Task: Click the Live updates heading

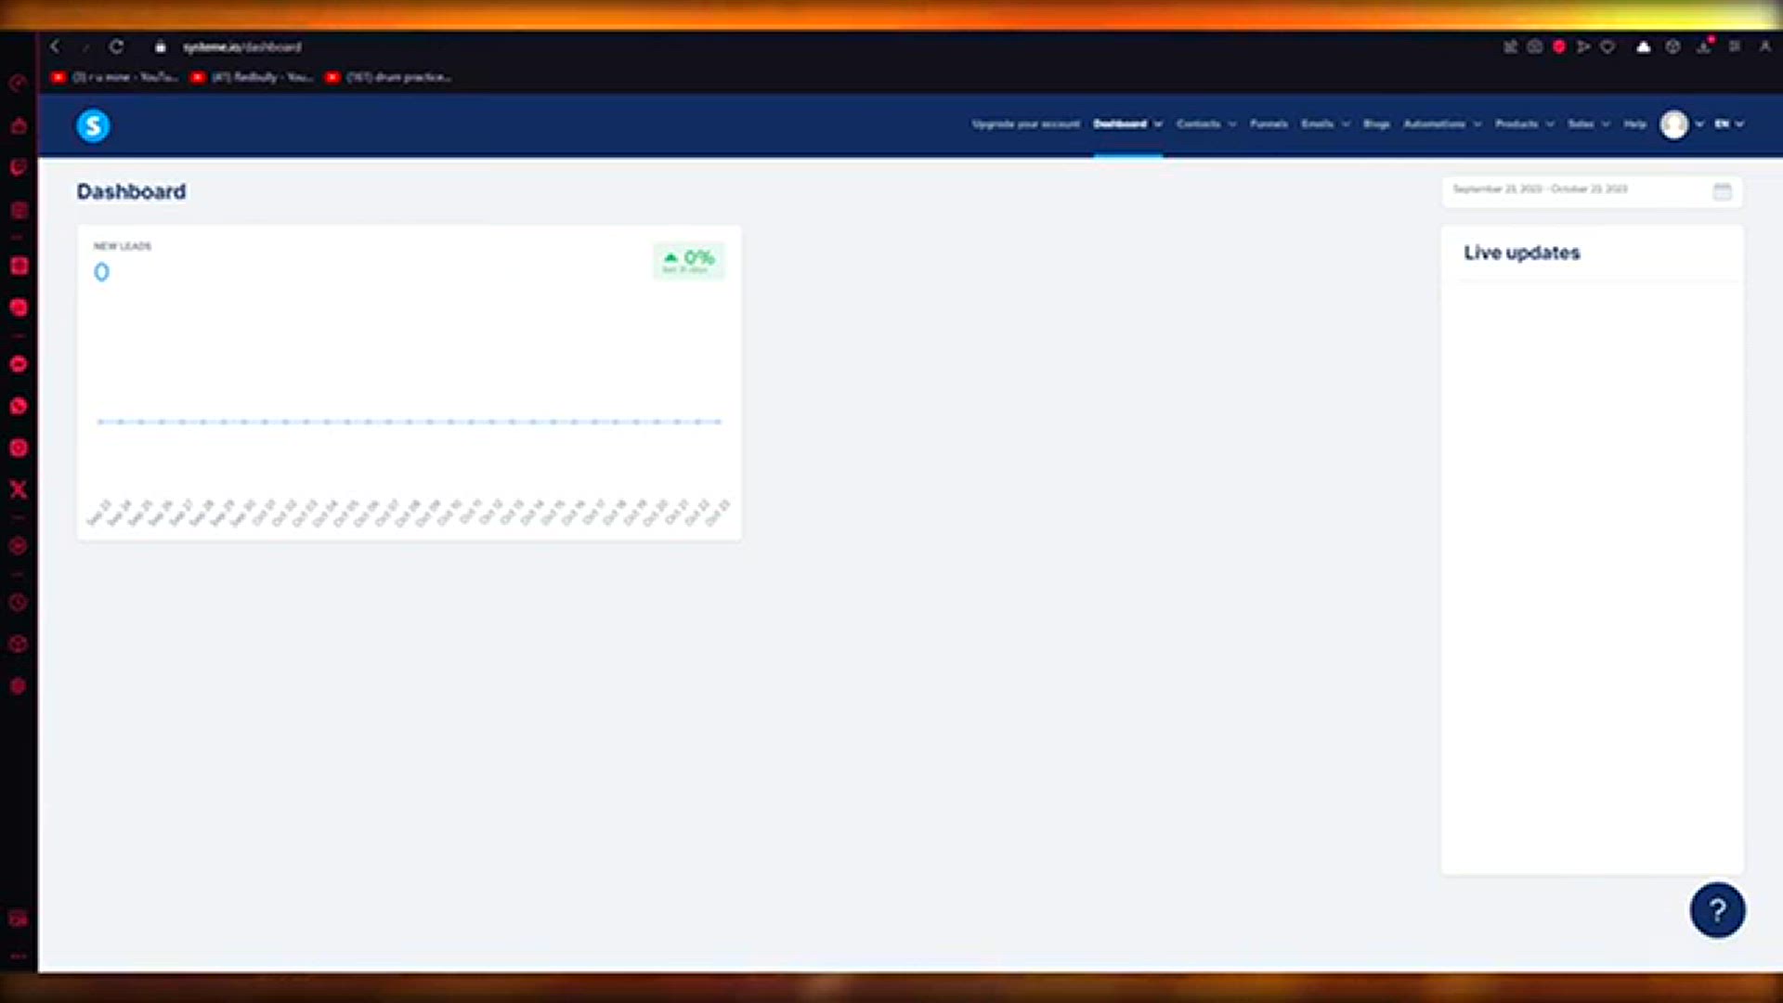Action: [x=1521, y=253]
